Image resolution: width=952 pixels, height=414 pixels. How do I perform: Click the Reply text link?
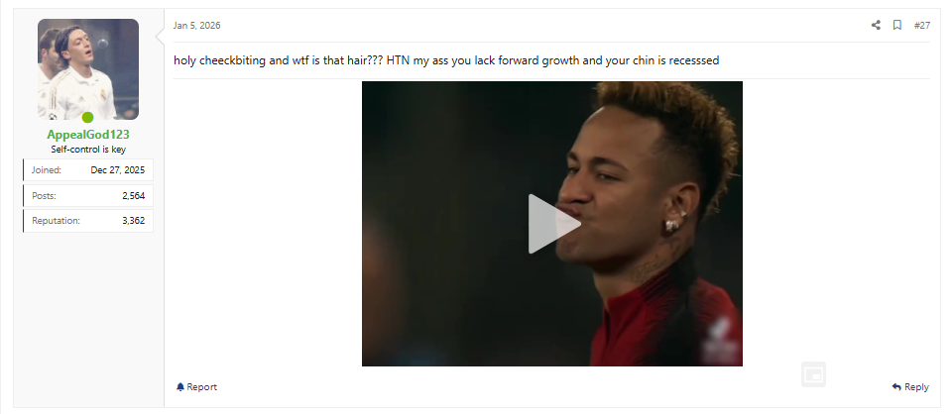pos(916,386)
